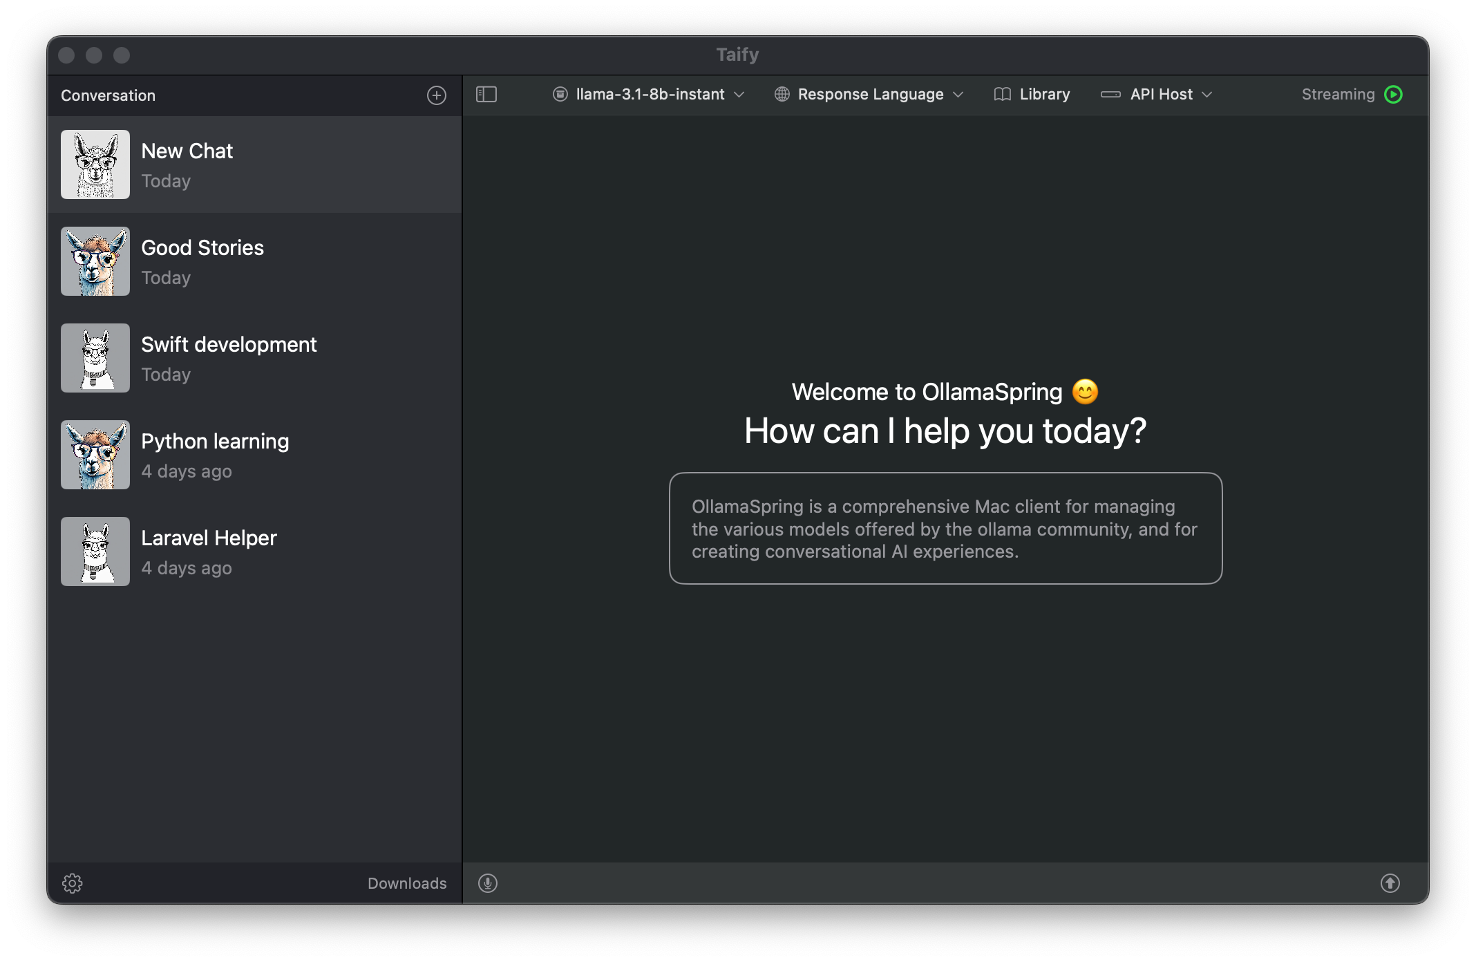The width and height of the screenshot is (1476, 962).
Task: Open the Library button
Action: (x=1032, y=94)
